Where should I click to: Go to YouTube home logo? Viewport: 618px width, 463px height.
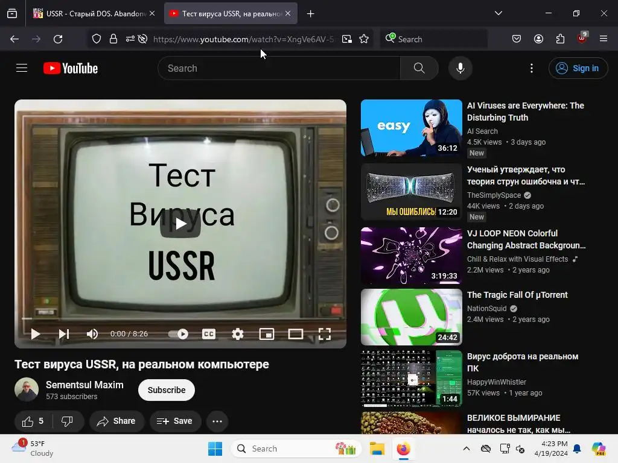point(71,68)
